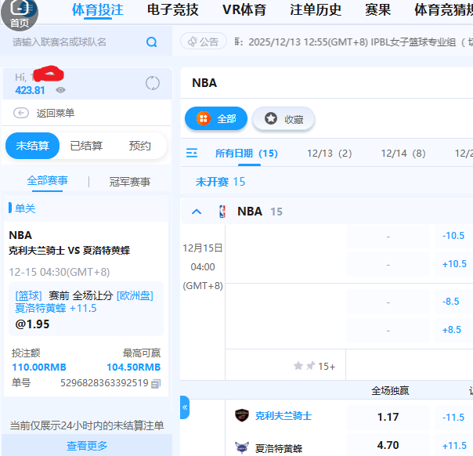
Task: Click the search magnifier icon
Action: (x=152, y=42)
